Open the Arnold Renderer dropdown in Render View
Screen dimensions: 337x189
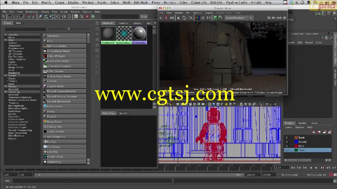[238, 18]
